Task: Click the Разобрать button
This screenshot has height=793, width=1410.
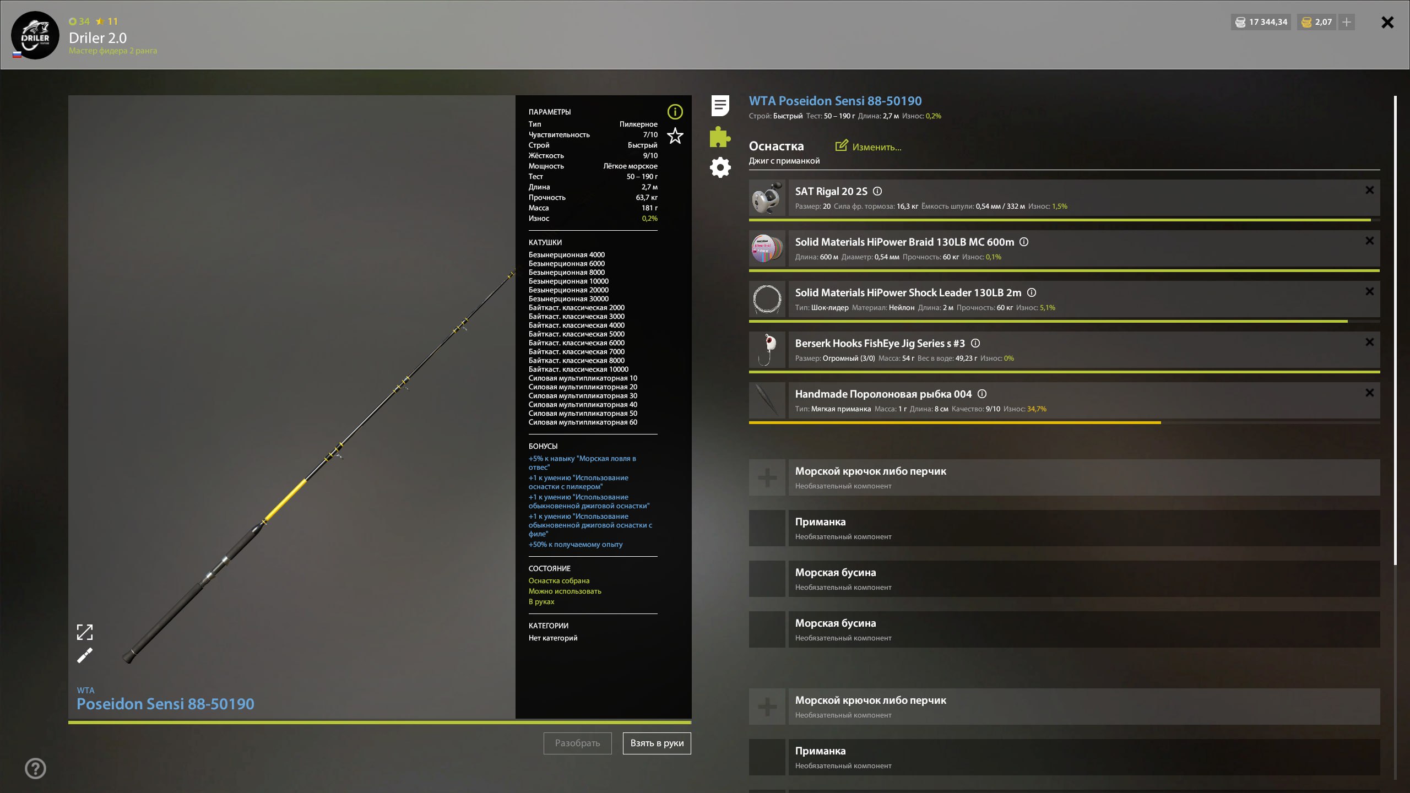Action: click(x=577, y=743)
